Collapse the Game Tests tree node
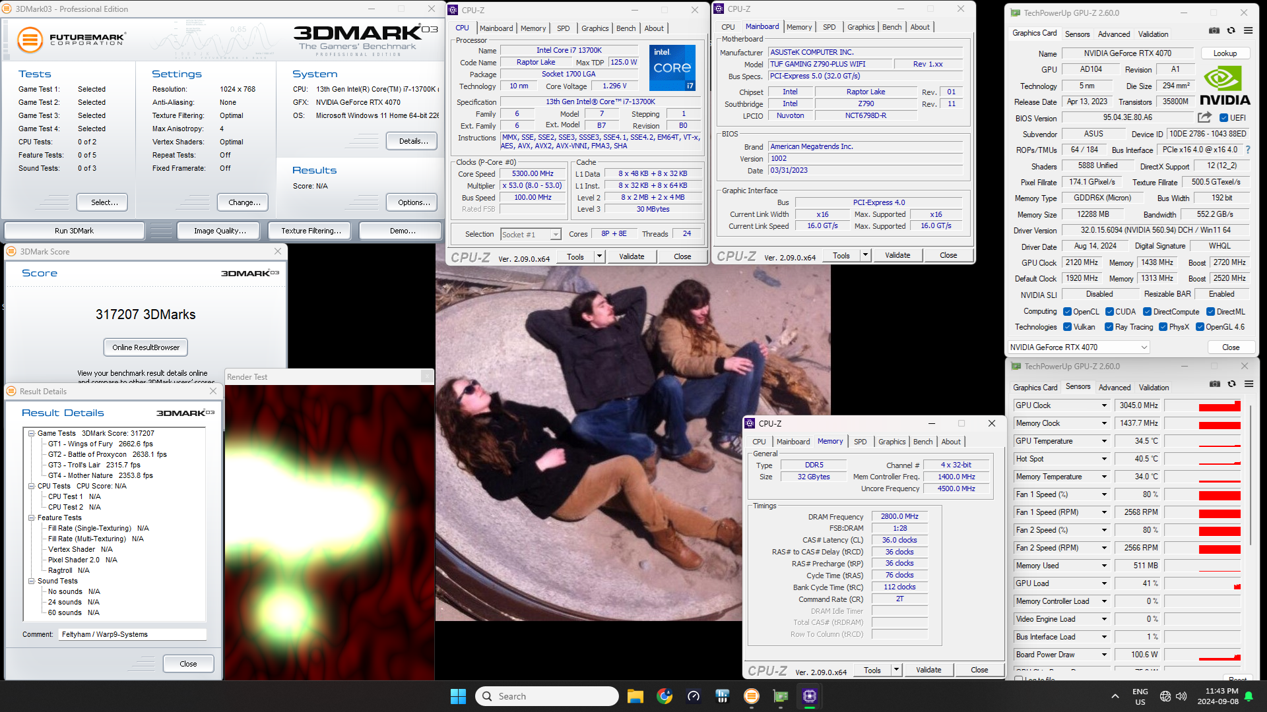 pyautogui.click(x=31, y=433)
